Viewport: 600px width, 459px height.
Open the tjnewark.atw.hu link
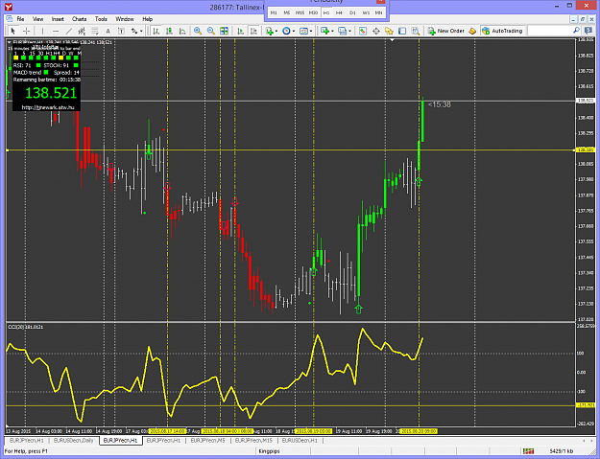(48, 107)
